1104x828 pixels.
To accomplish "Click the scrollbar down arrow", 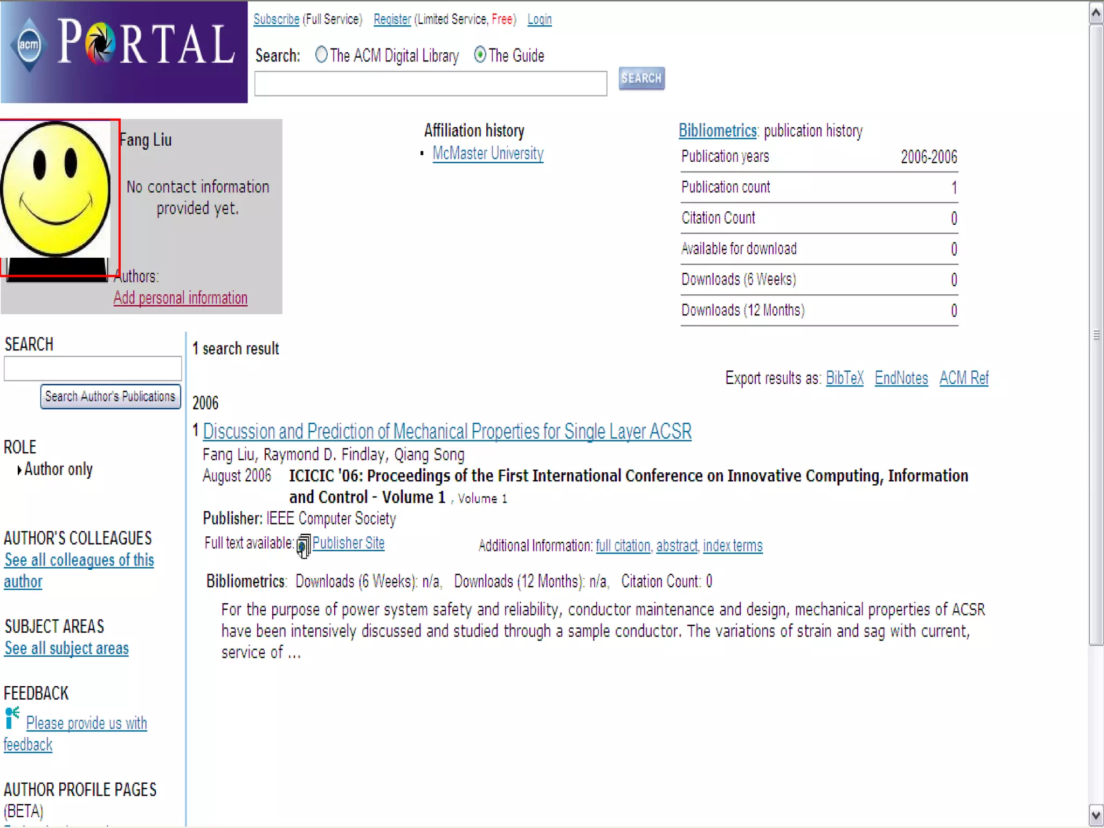I will pyautogui.click(x=1095, y=815).
